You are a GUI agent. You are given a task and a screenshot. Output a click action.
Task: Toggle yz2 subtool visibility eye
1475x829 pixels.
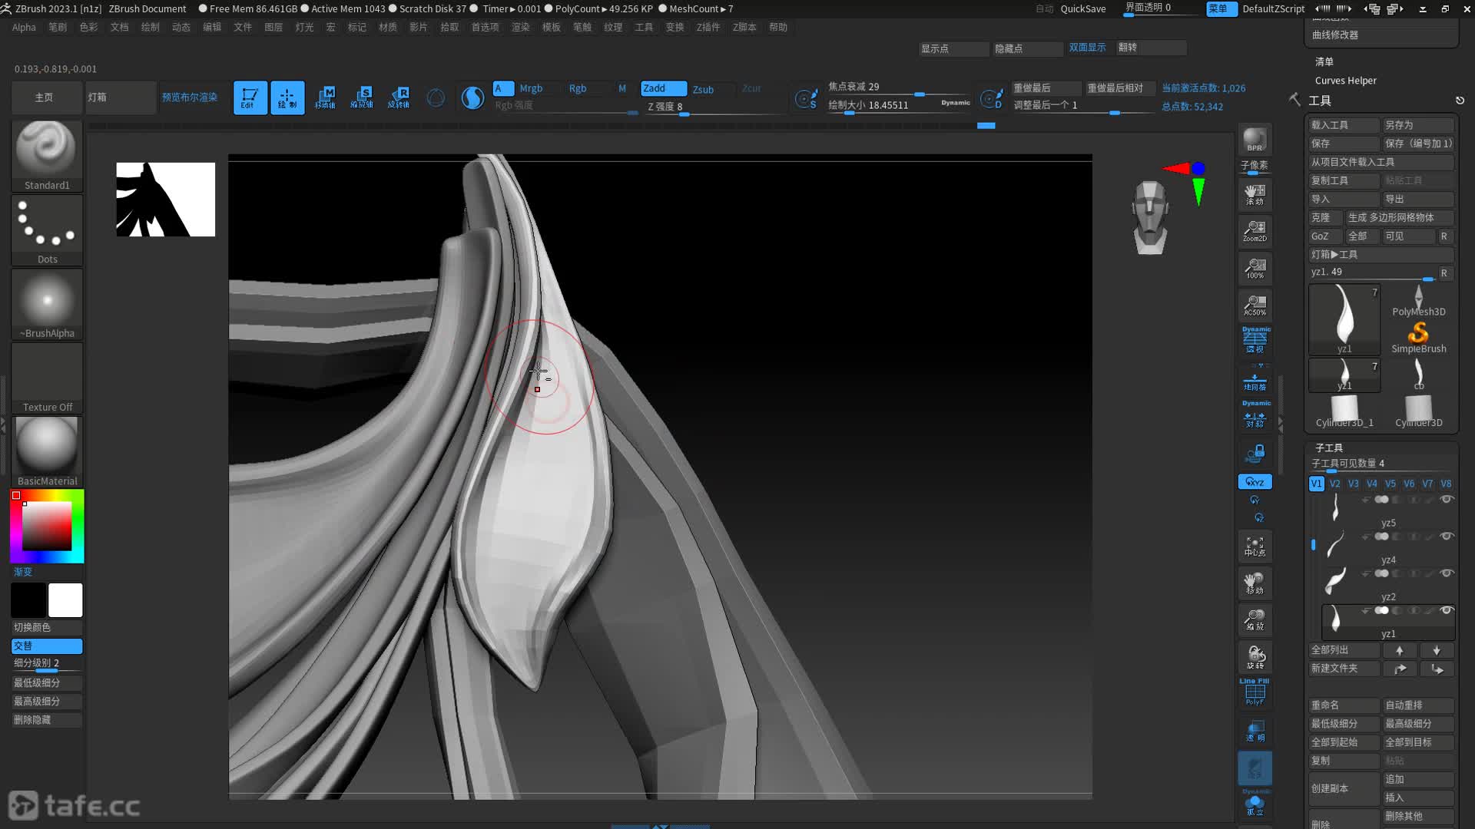point(1447,573)
